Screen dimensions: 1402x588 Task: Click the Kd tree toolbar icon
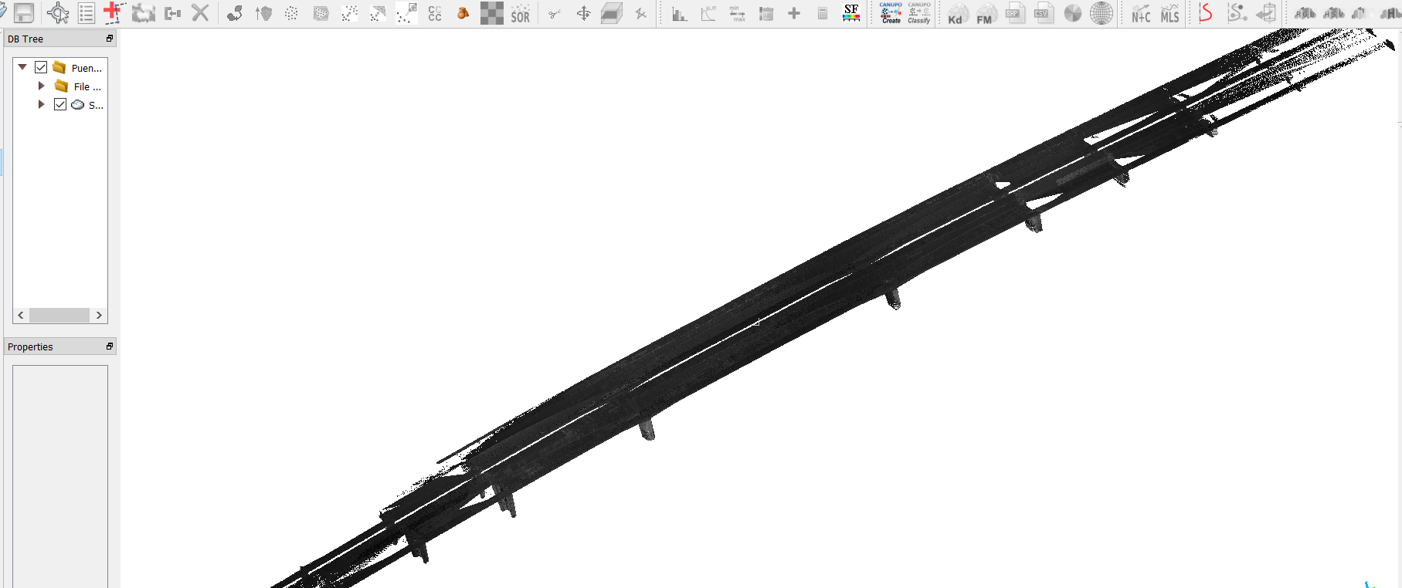click(956, 14)
